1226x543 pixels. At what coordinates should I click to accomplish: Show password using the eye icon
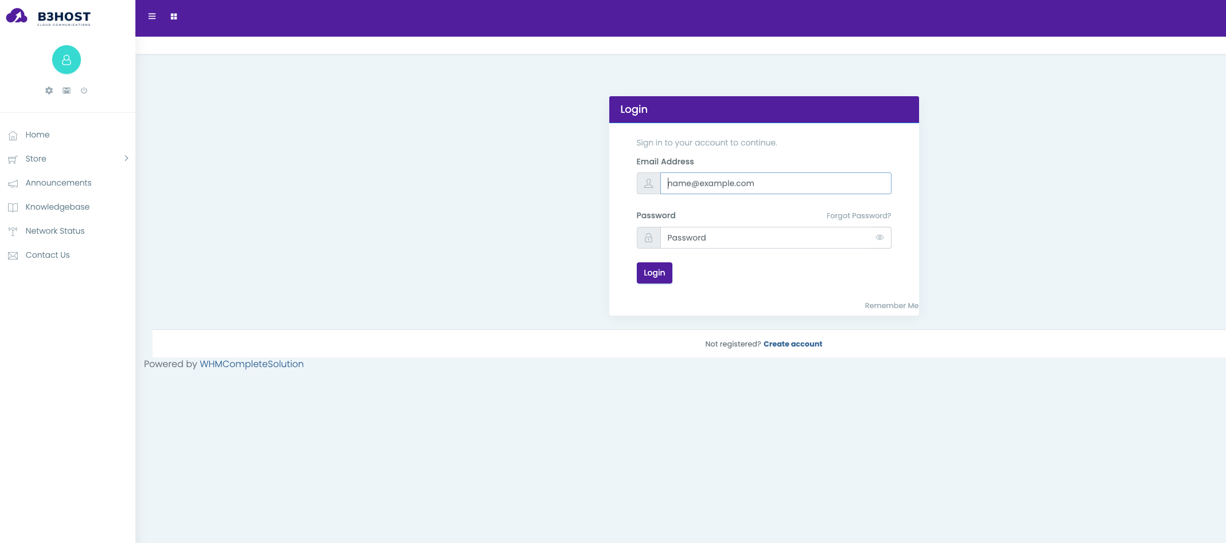(x=879, y=238)
